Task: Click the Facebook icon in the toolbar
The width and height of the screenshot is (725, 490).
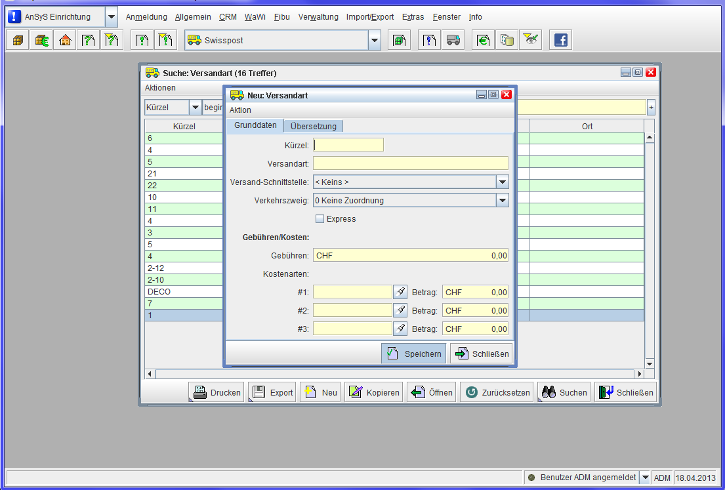Action: click(560, 40)
